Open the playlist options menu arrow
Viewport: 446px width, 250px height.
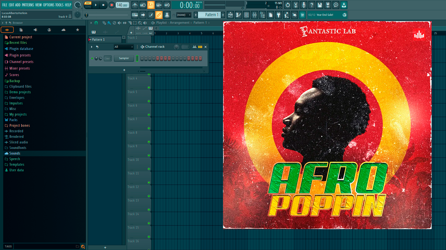point(91,23)
